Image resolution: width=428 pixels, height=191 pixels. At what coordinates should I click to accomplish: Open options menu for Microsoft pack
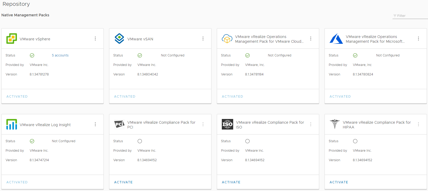pyautogui.click(x=418, y=39)
